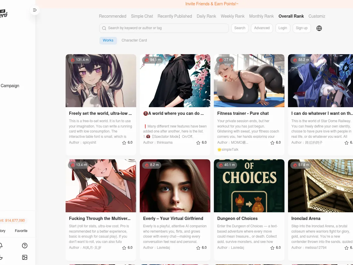353x265 pixels.
Task: Click the 40.1 m flame popularity badge
Action: [227, 165]
